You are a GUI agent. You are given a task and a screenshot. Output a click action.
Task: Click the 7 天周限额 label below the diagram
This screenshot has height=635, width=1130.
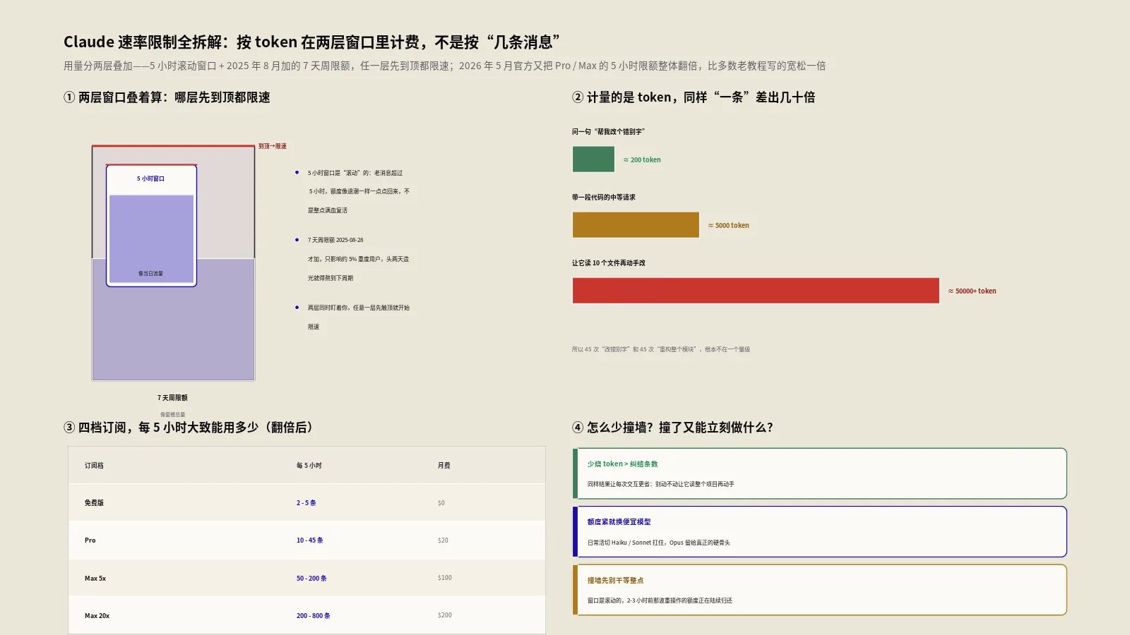(x=172, y=398)
